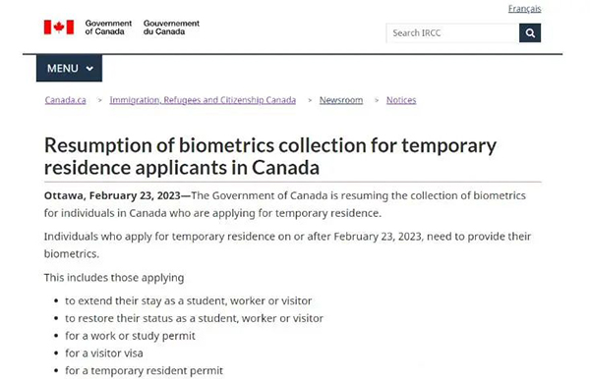The image size is (590, 379).
Task: Click 'Ottawa, February 23, 2023' bold text
Action: click(112, 195)
